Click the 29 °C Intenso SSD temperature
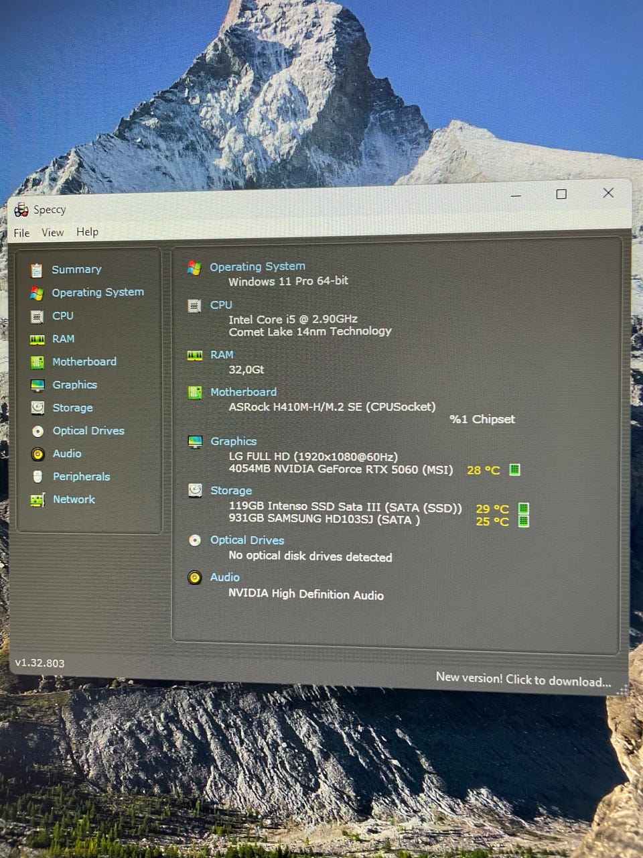643x858 pixels. 492,509
